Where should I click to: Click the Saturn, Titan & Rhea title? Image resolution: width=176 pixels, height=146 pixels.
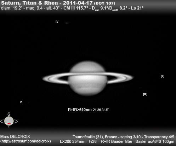point(29,3)
